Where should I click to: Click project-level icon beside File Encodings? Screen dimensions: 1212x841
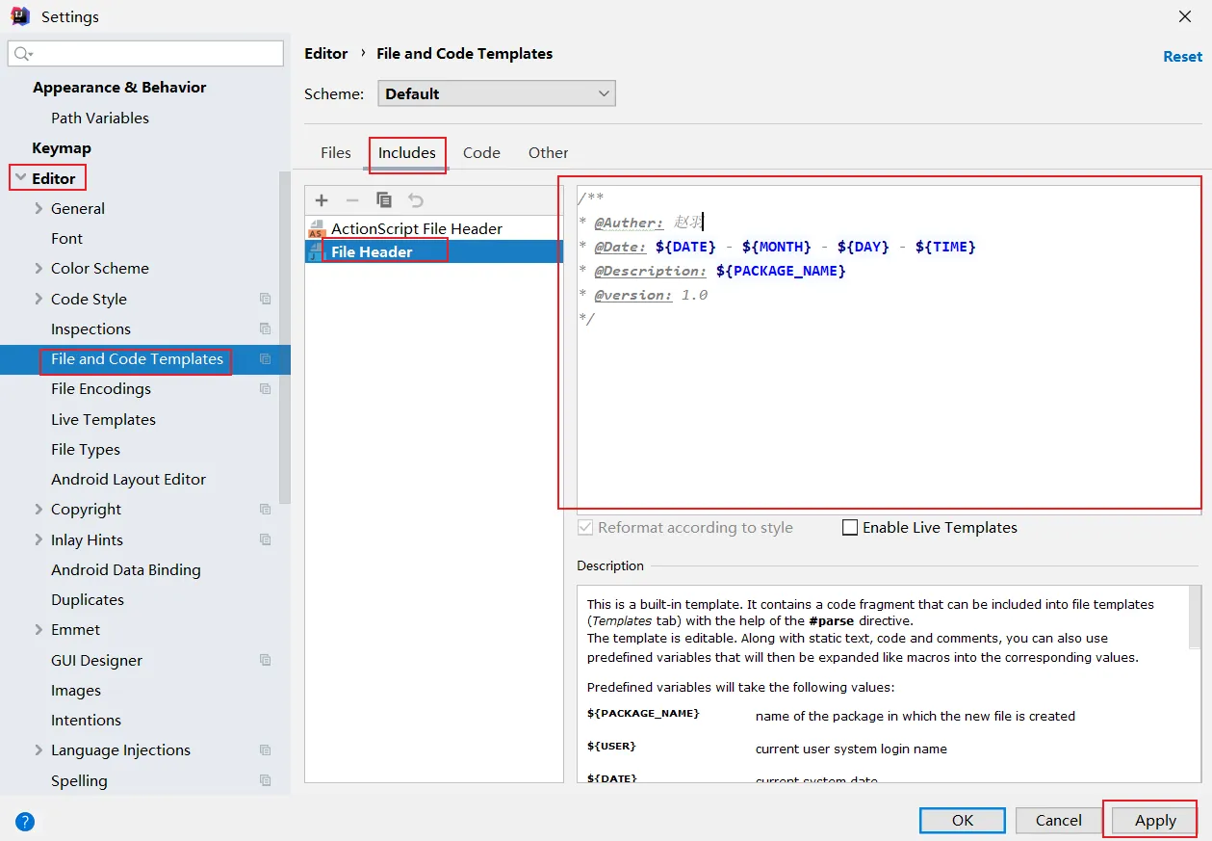pyautogui.click(x=266, y=389)
